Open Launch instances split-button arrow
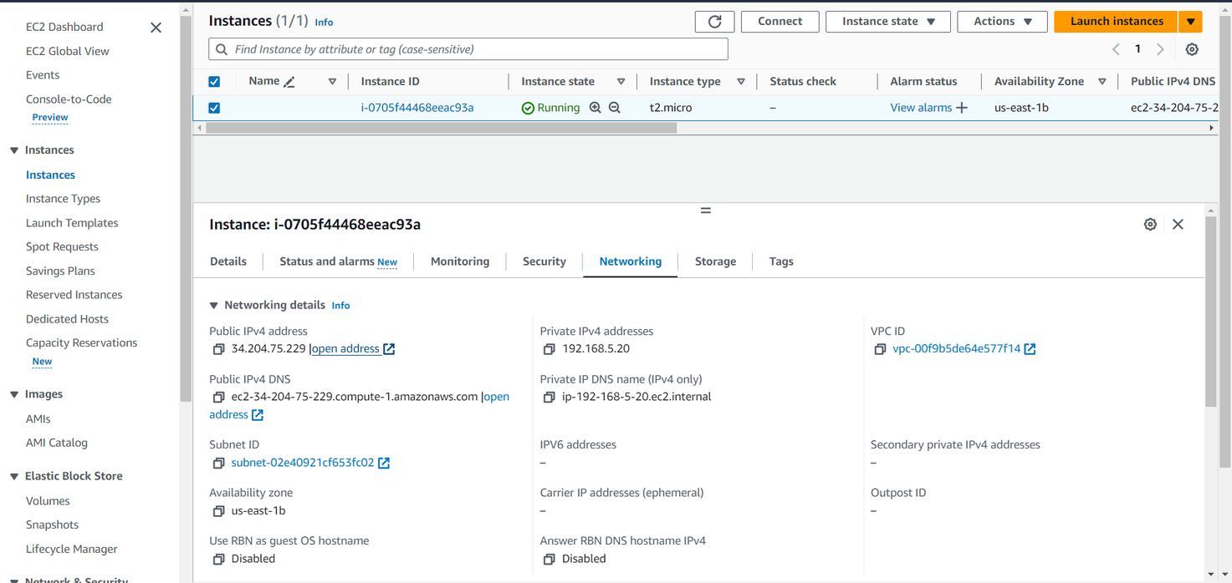This screenshot has height=583, width=1232. (1190, 22)
